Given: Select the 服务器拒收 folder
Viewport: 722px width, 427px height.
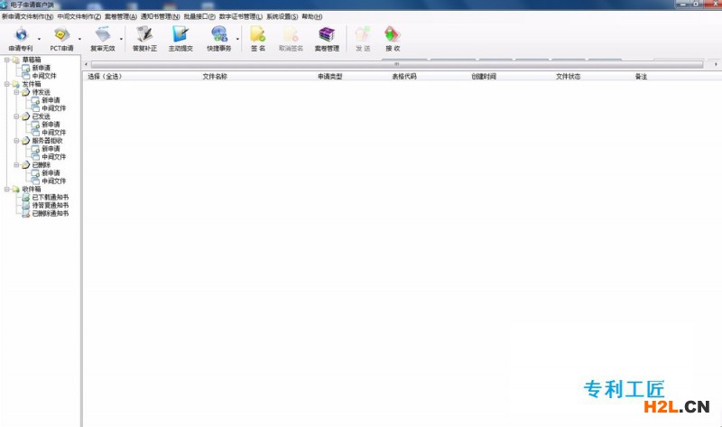Looking at the screenshot, I should coord(47,141).
